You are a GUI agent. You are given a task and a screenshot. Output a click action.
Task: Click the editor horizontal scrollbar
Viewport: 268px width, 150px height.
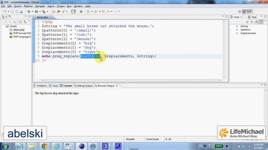[131, 80]
